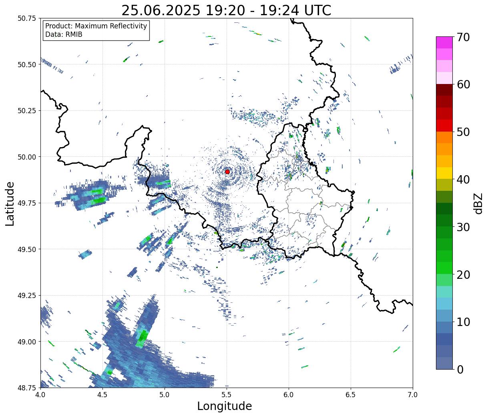Click the plot title showing 25.06.2025 19:20 - 19:24 UTC
Image resolution: width=488 pixels, height=416 pixels.
pos(226,10)
